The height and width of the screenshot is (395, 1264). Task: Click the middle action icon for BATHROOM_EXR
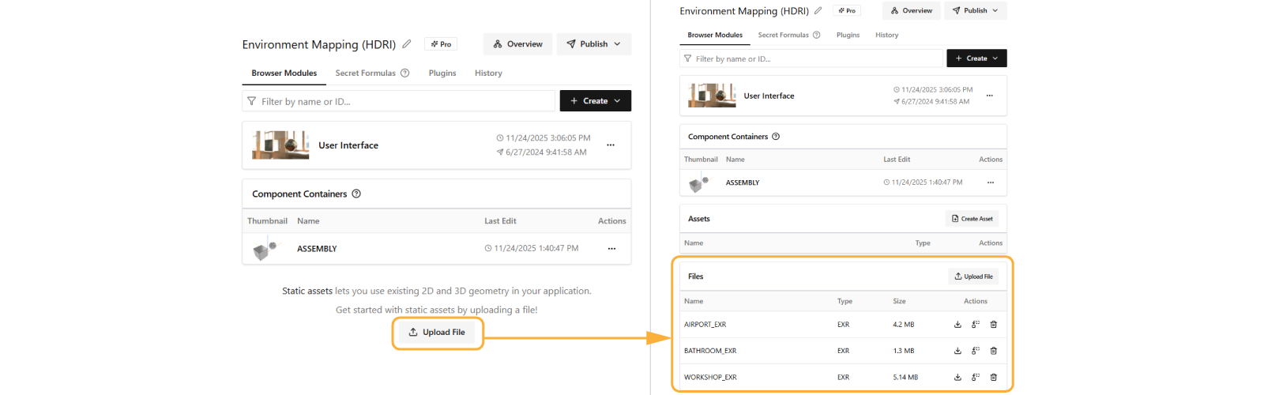click(976, 351)
